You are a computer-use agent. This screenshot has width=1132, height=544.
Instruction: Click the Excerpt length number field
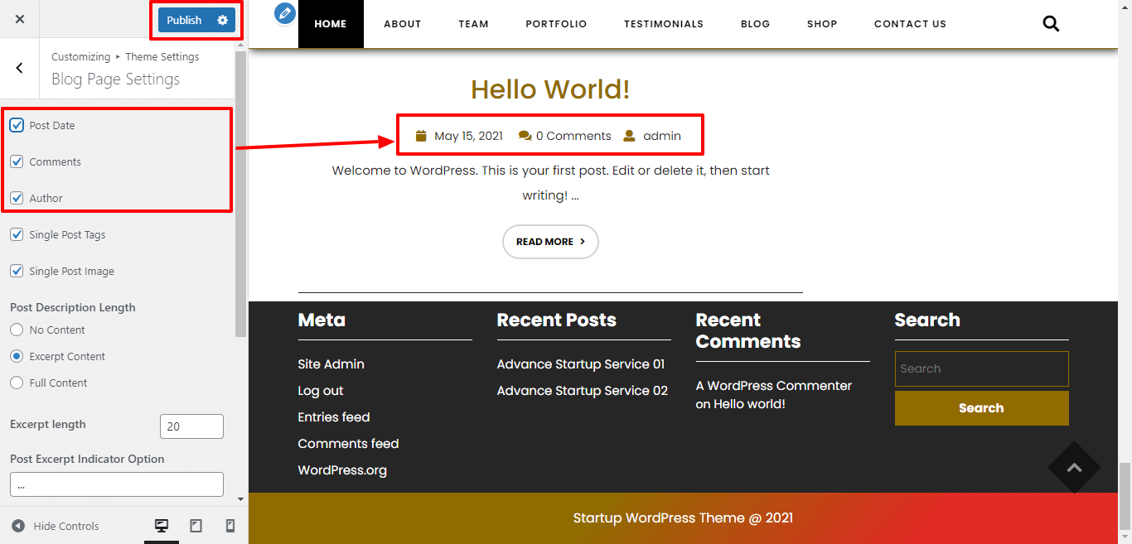(191, 426)
